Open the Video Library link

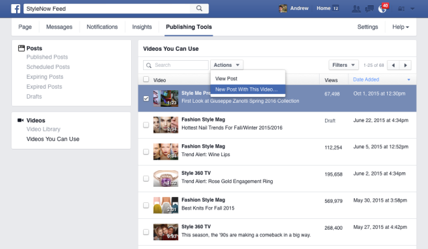[43, 129]
